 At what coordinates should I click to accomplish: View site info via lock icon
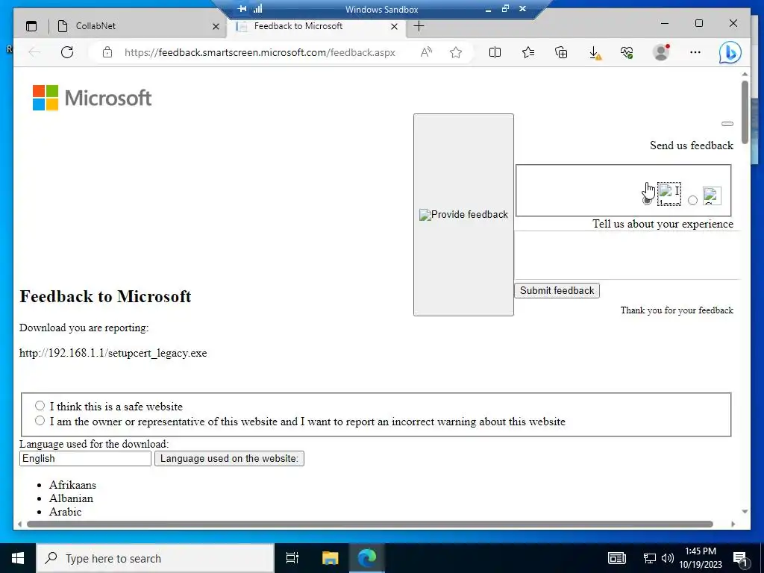(x=107, y=52)
